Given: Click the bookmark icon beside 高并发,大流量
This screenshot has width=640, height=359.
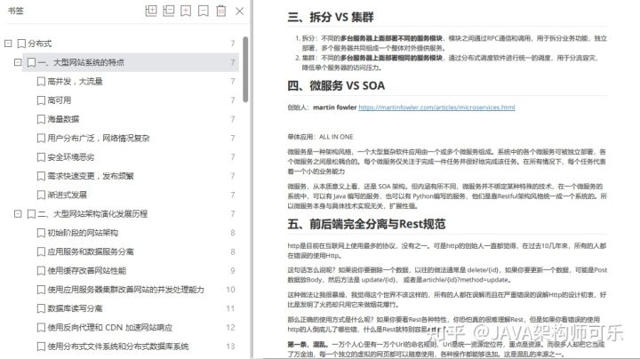Looking at the screenshot, I should tap(41, 81).
